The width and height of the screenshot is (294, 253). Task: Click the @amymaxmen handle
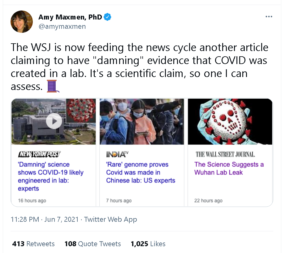pyautogui.click(x=62, y=27)
